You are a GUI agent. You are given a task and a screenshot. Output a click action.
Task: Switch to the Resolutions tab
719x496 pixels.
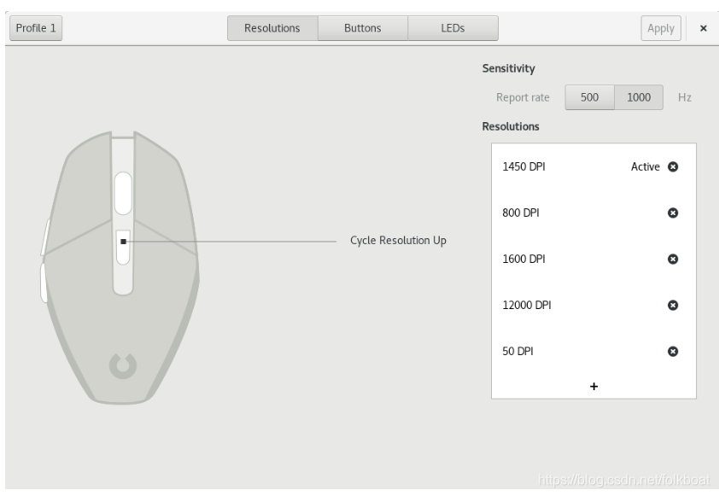coord(272,28)
